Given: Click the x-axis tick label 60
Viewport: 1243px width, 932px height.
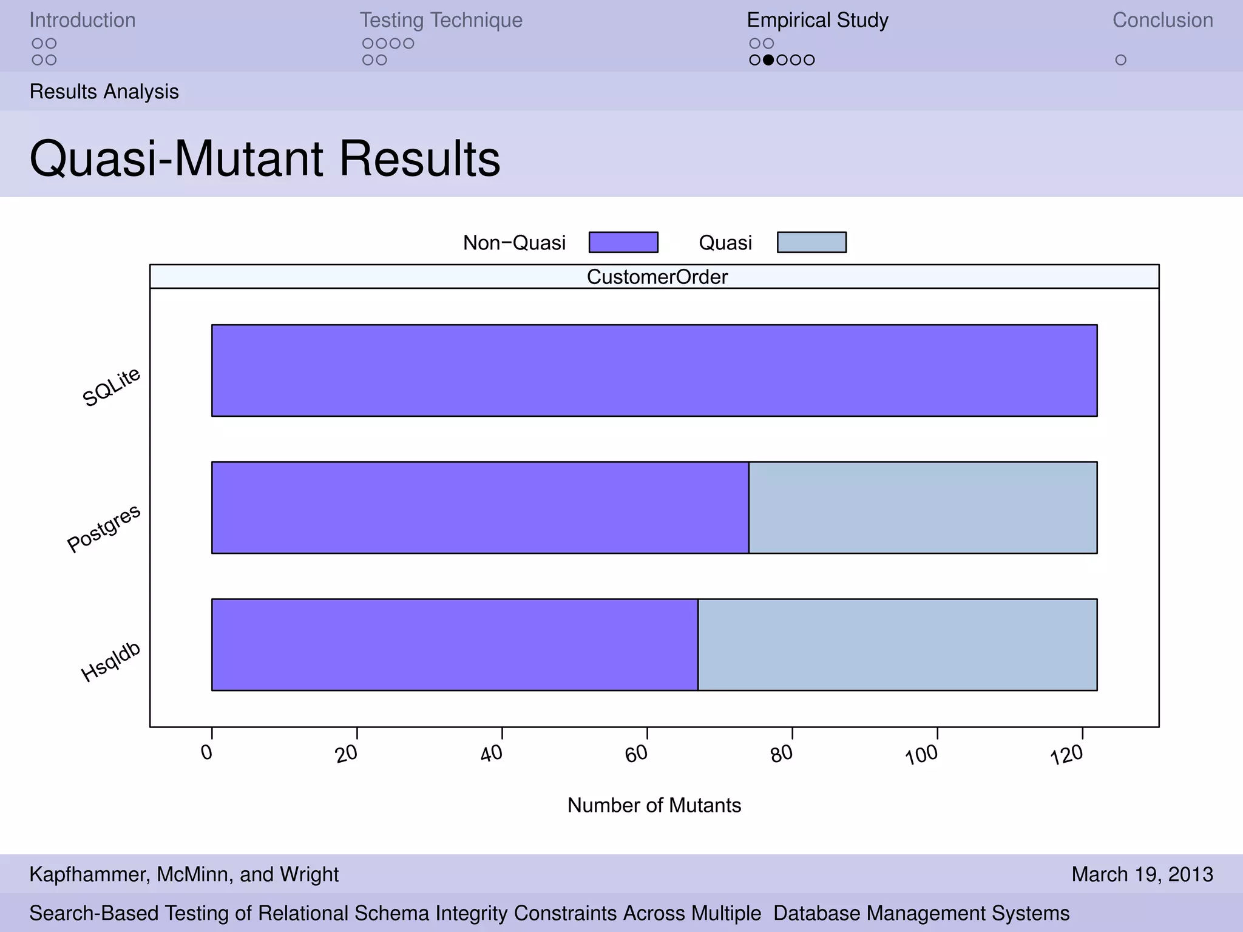Looking at the screenshot, I should [637, 754].
